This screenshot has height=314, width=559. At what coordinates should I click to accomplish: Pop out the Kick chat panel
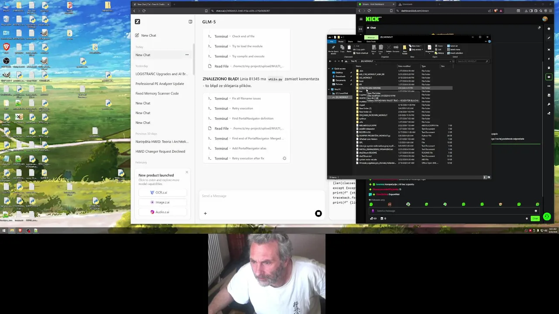[539, 28]
